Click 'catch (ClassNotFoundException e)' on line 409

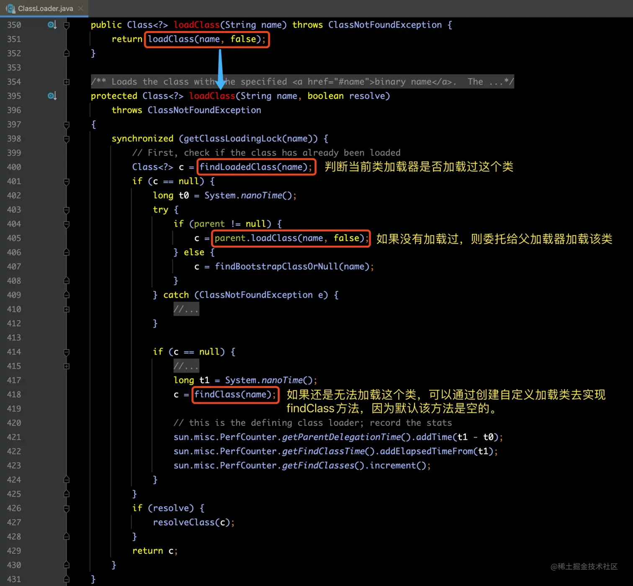tap(246, 295)
